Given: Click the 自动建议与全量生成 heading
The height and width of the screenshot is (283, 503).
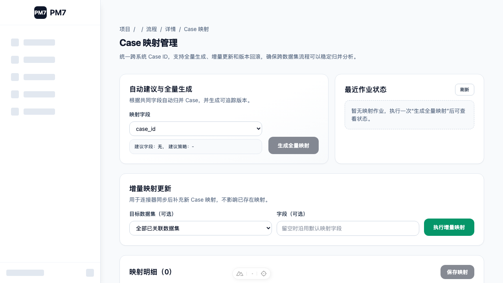Looking at the screenshot, I should 161,89.
